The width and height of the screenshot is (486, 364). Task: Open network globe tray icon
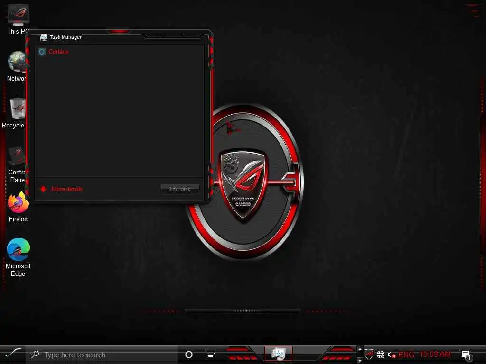[x=381, y=355]
